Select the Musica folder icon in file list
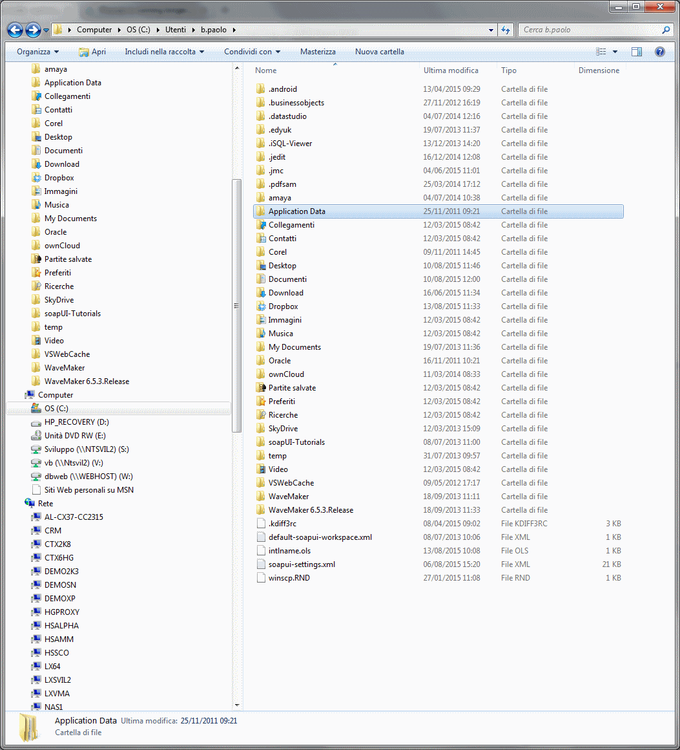Viewport: 680px width, 750px height. [261, 334]
